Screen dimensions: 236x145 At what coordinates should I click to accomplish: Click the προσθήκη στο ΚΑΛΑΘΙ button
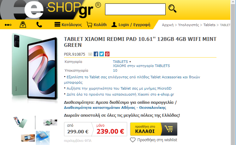tap(154, 129)
